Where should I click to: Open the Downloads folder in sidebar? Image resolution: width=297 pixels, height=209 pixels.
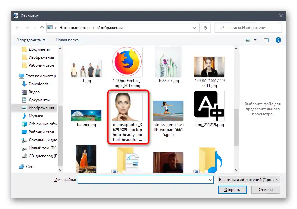tap(35, 84)
